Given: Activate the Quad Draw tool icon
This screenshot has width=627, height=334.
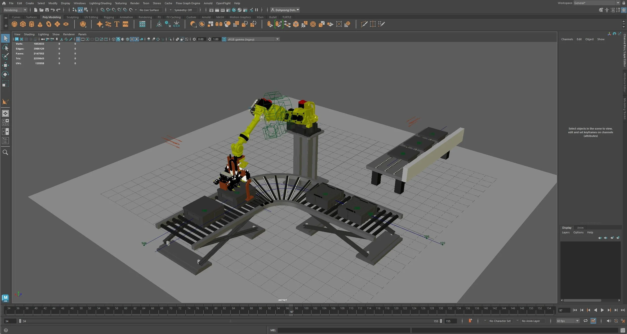Looking at the screenshot, I should (x=382, y=24).
